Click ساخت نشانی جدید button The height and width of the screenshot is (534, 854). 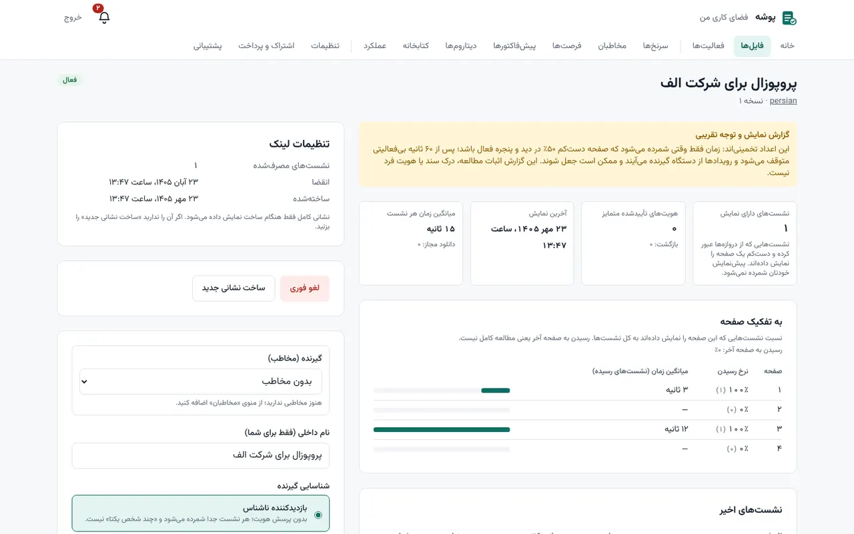tap(234, 288)
